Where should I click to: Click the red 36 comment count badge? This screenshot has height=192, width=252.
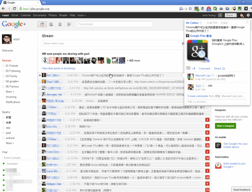pyautogui.click(x=207, y=145)
